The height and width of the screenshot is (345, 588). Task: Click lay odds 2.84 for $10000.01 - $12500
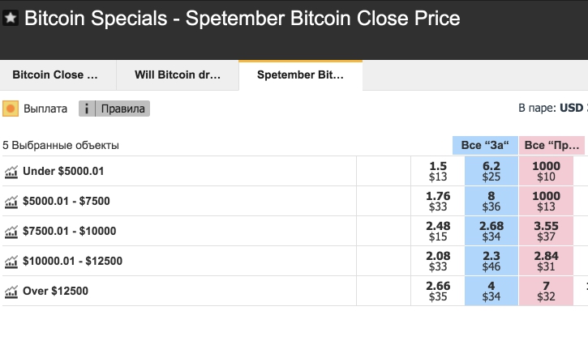(546, 261)
